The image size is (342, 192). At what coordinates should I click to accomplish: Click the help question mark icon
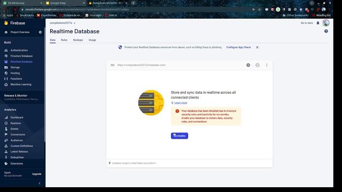point(326,31)
